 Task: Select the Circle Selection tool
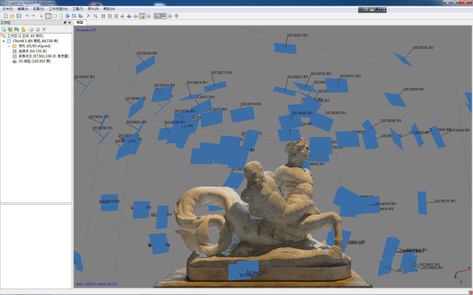click(x=55, y=16)
